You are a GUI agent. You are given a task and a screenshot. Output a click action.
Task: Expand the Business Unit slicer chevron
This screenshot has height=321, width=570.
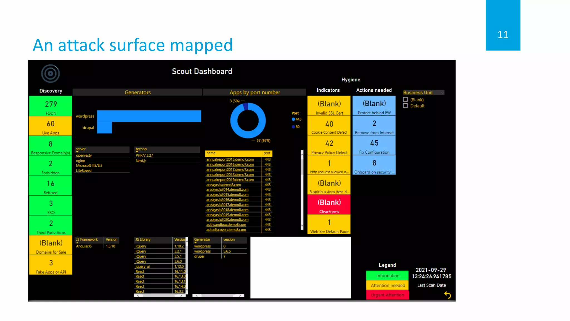442,93
